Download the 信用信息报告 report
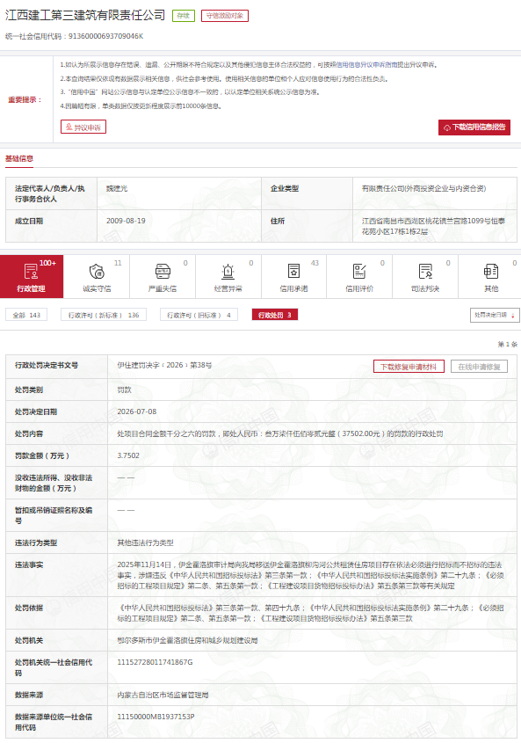This screenshot has height=743, width=521. pyautogui.click(x=474, y=127)
